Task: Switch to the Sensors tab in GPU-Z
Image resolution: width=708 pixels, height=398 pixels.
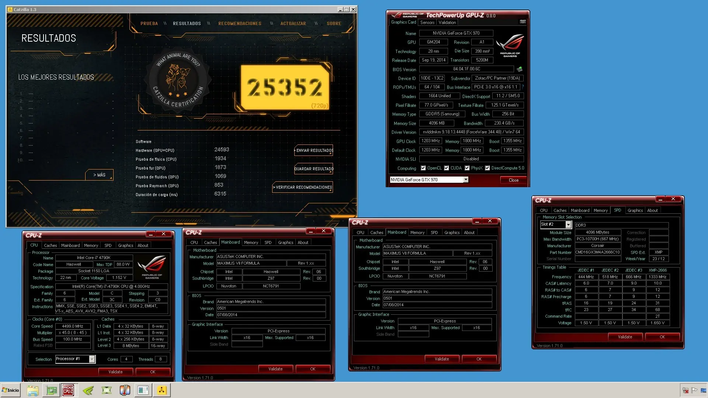Action: (427, 22)
